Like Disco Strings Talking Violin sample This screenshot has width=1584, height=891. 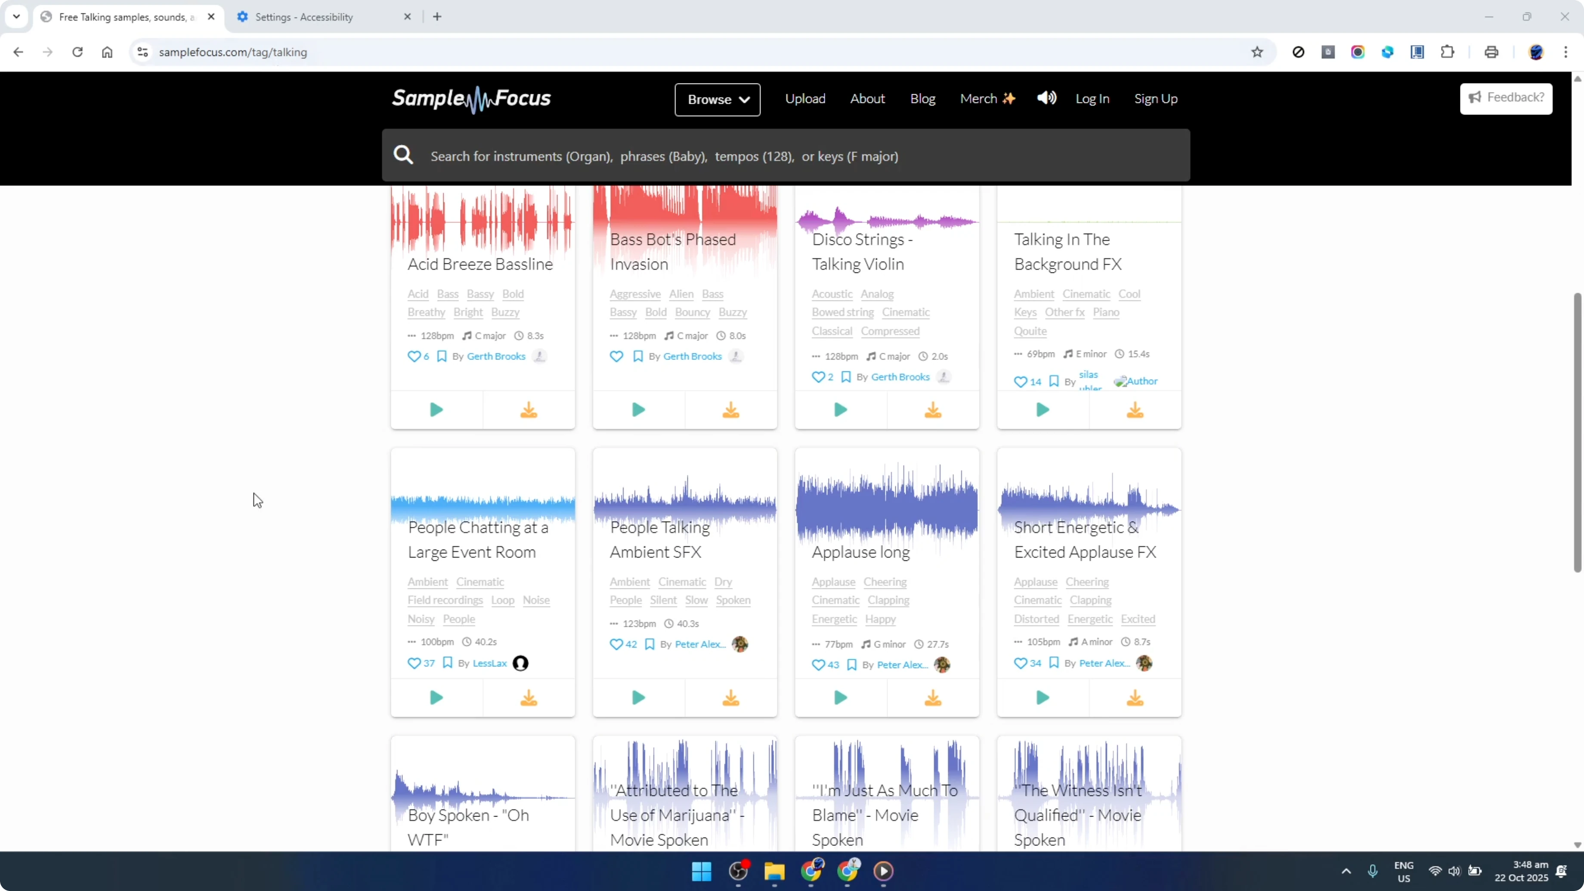tap(818, 377)
